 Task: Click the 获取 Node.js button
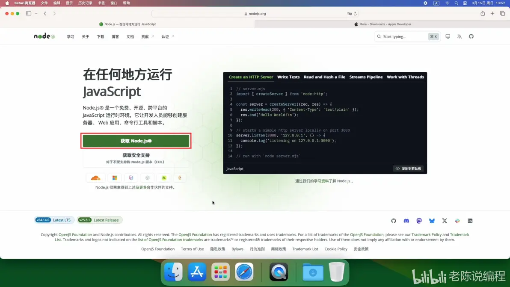click(x=136, y=141)
